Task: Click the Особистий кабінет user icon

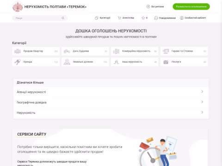Action: click(182, 18)
